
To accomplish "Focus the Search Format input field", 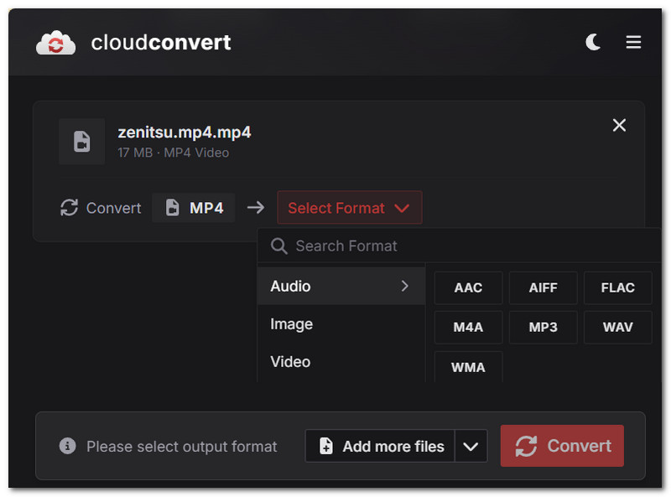I will click(x=460, y=246).
